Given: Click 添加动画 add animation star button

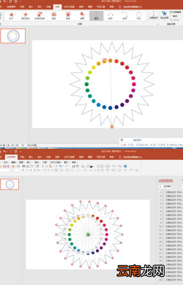Looking at the screenshot, I should click(164, 15).
